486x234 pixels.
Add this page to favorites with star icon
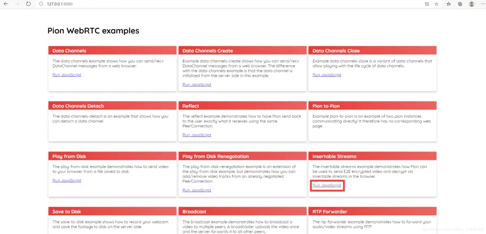point(436,4)
